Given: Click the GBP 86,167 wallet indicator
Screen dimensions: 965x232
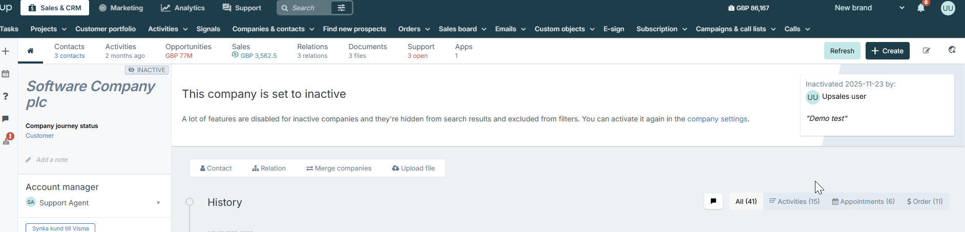Looking at the screenshot, I should pyautogui.click(x=748, y=8).
